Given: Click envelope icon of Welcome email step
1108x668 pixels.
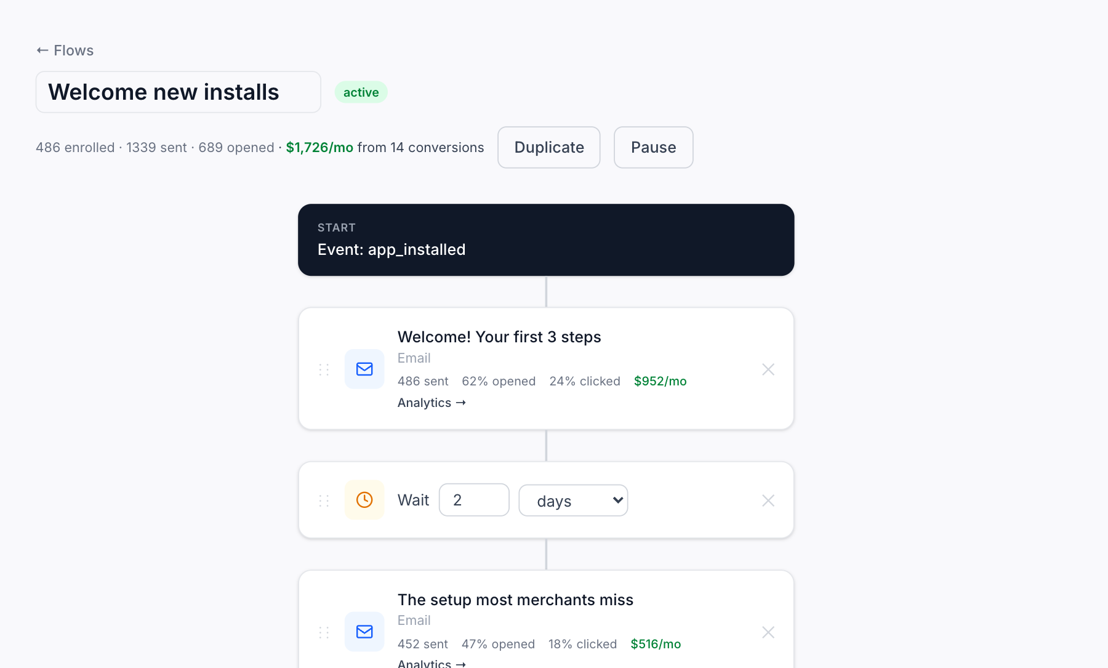Looking at the screenshot, I should (x=364, y=369).
